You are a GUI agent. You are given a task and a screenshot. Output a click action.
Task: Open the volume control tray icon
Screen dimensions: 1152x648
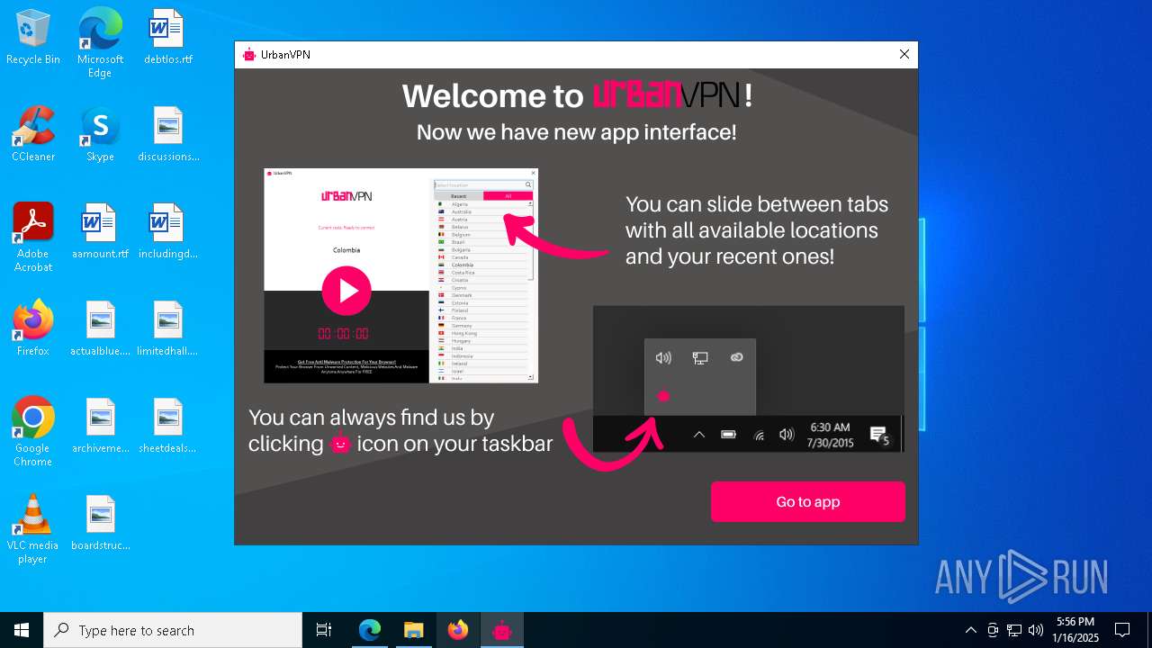(x=1036, y=630)
